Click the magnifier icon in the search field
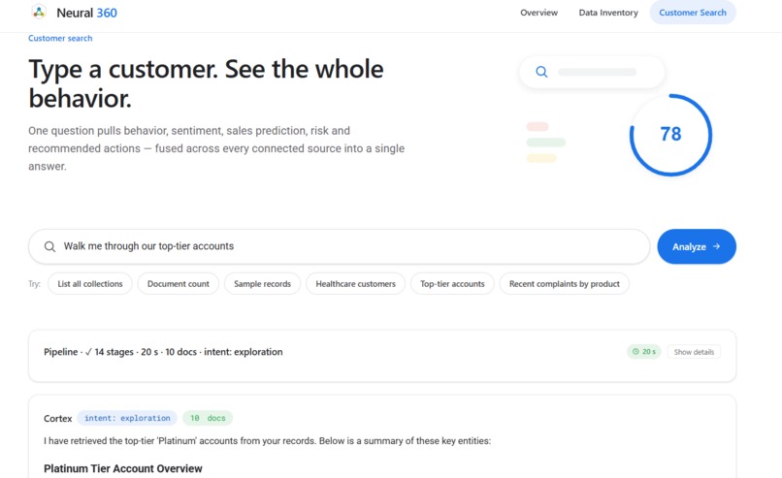This screenshot has width=782, height=478. pyautogui.click(x=49, y=246)
